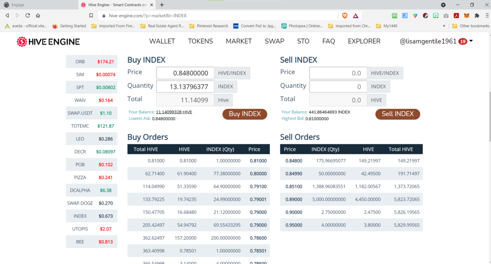Select the PIZZA token row
491x264 pixels.
pyautogui.click(x=92, y=177)
